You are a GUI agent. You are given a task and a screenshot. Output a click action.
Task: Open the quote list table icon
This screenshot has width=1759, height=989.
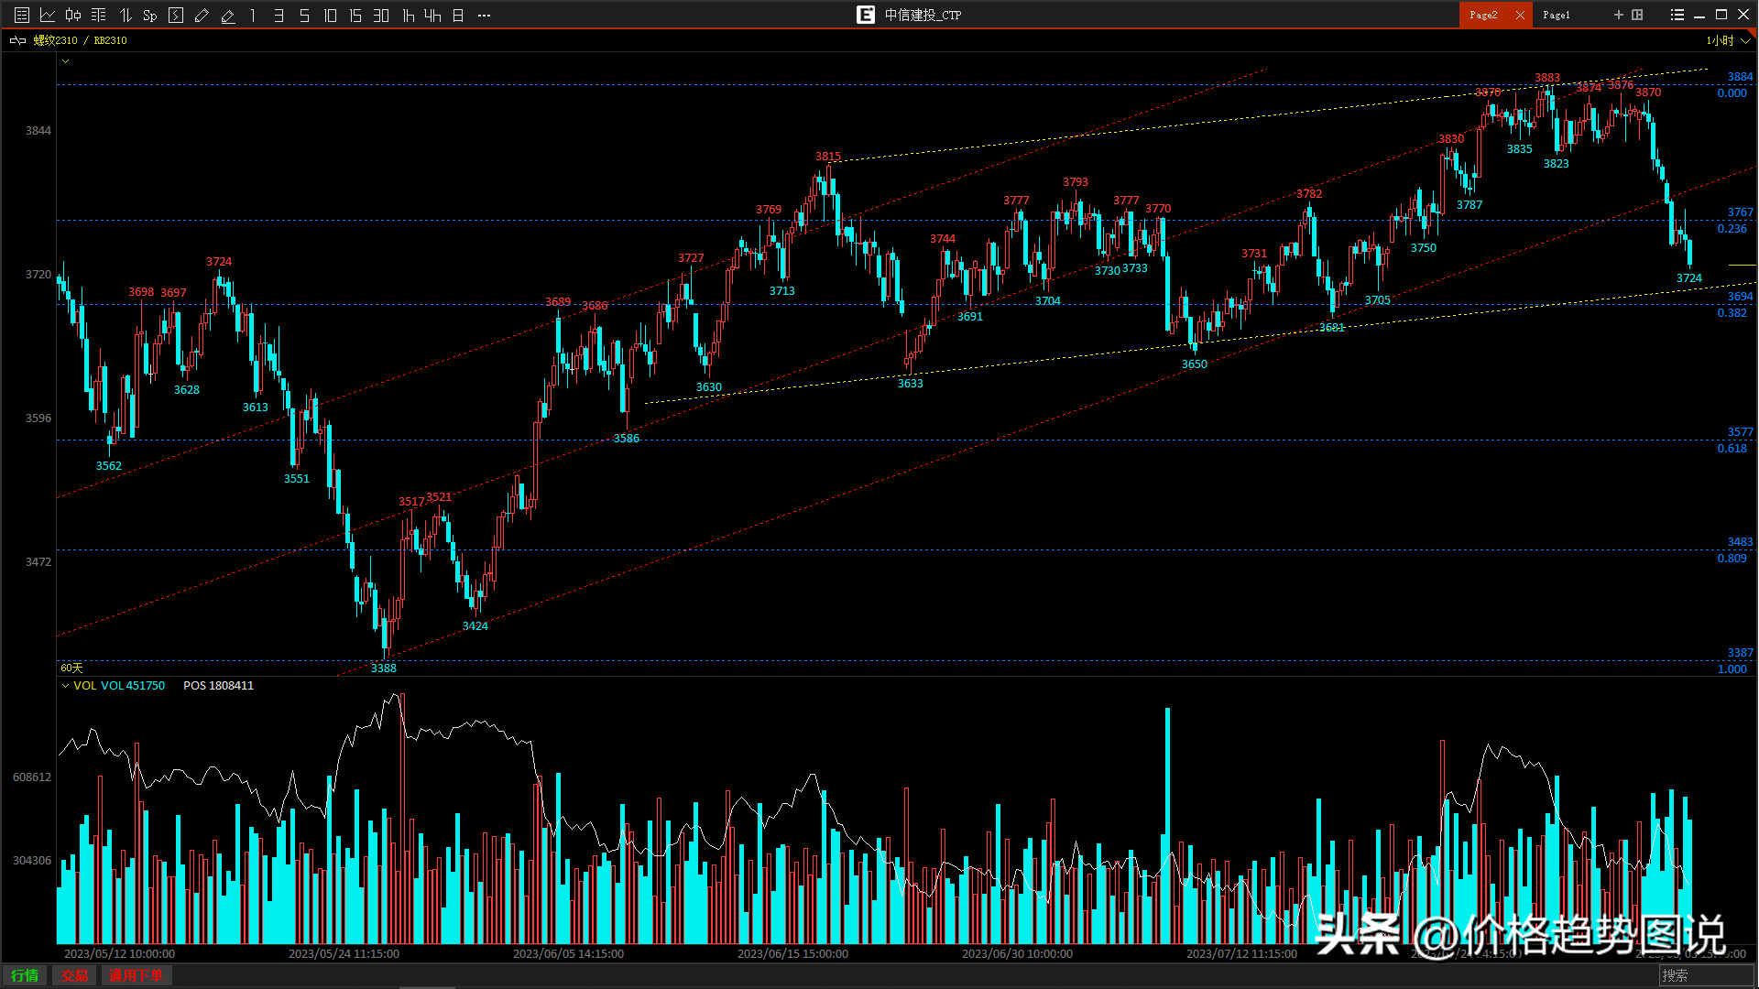pyautogui.click(x=22, y=15)
